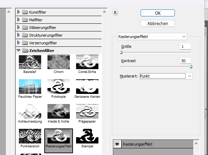Click OK to apply the filter
The height and width of the screenshot is (155, 208).
158,13
